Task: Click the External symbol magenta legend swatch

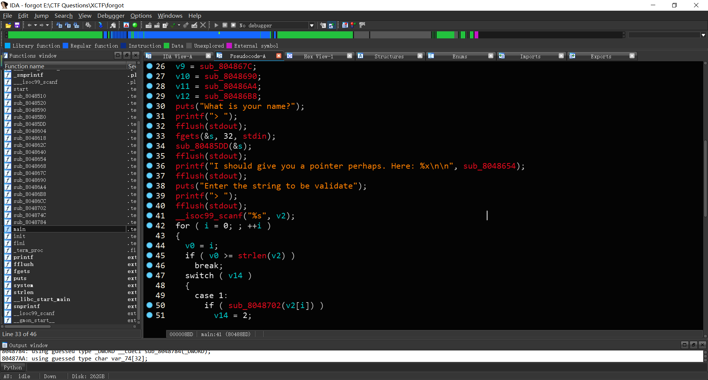Action: [x=229, y=46]
